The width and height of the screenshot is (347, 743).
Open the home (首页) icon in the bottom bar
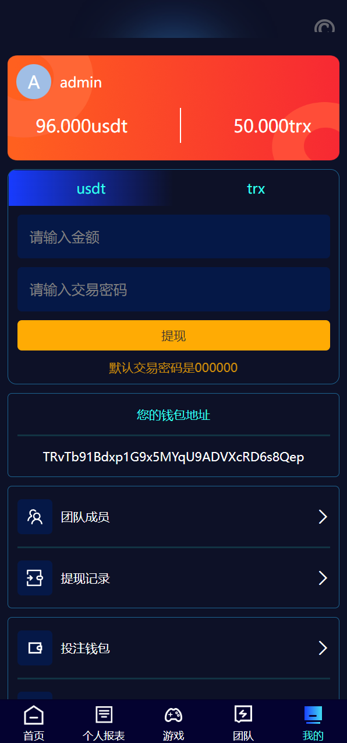tap(34, 715)
